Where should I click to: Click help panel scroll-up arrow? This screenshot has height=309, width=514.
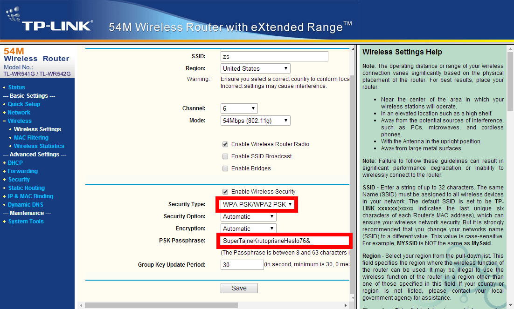coord(510,49)
